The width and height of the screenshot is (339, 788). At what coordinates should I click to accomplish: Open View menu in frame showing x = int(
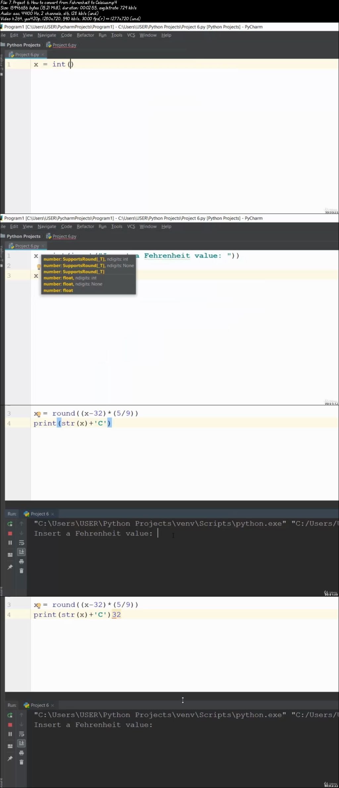pos(28,35)
